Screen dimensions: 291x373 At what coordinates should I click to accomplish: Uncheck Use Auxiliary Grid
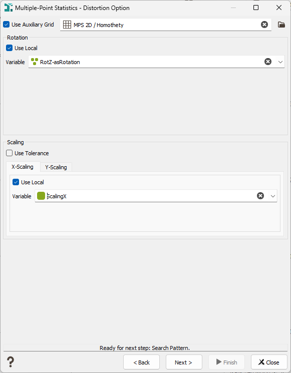tap(7, 24)
